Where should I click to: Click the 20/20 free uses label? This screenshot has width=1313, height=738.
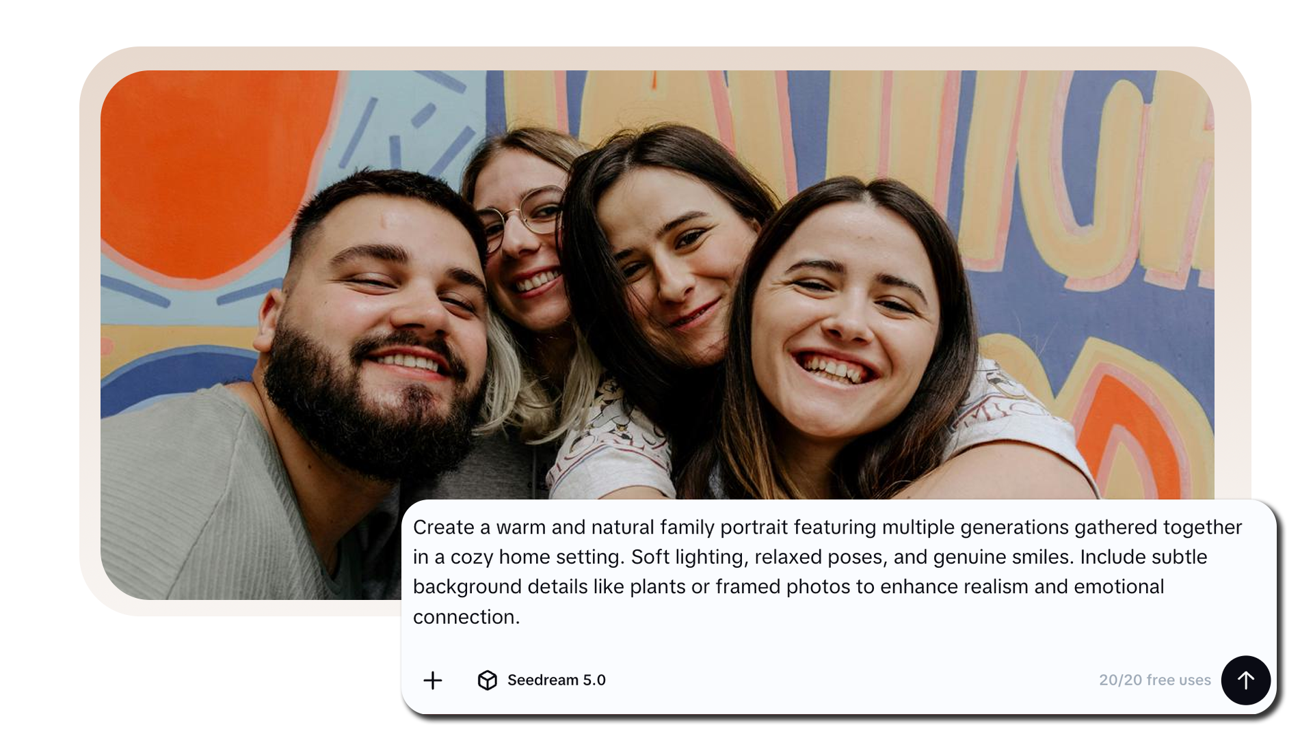1154,680
